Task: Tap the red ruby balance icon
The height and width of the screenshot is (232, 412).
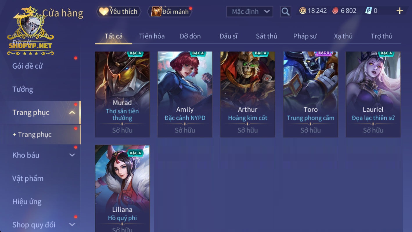Action: click(335, 11)
